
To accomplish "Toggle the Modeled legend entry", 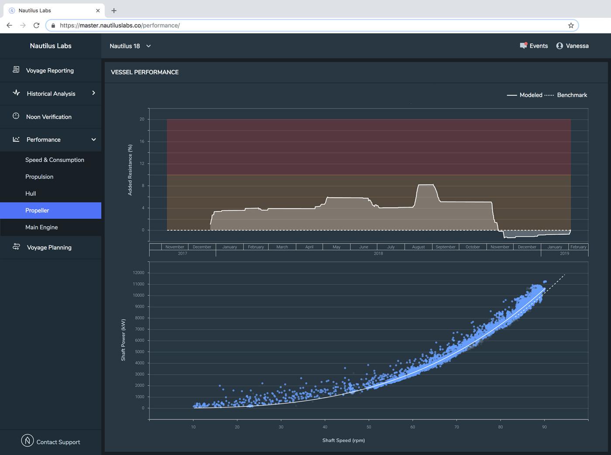I will [x=524, y=95].
